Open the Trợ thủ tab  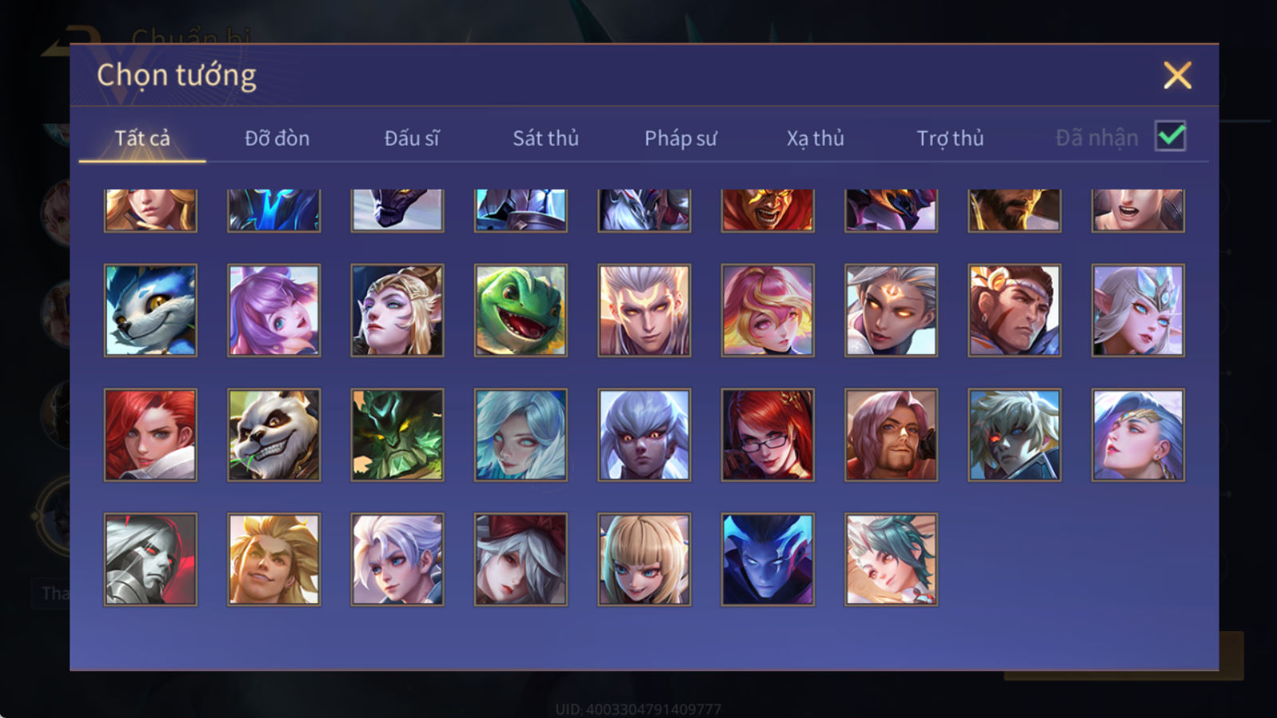pos(950,138)
